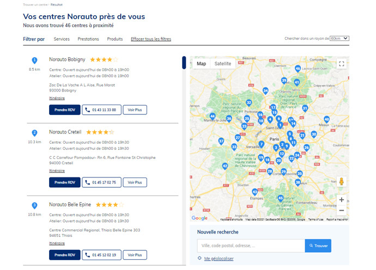
Task: Open Itinéraire for Norauto Creteil
Action: click(57, 171)
